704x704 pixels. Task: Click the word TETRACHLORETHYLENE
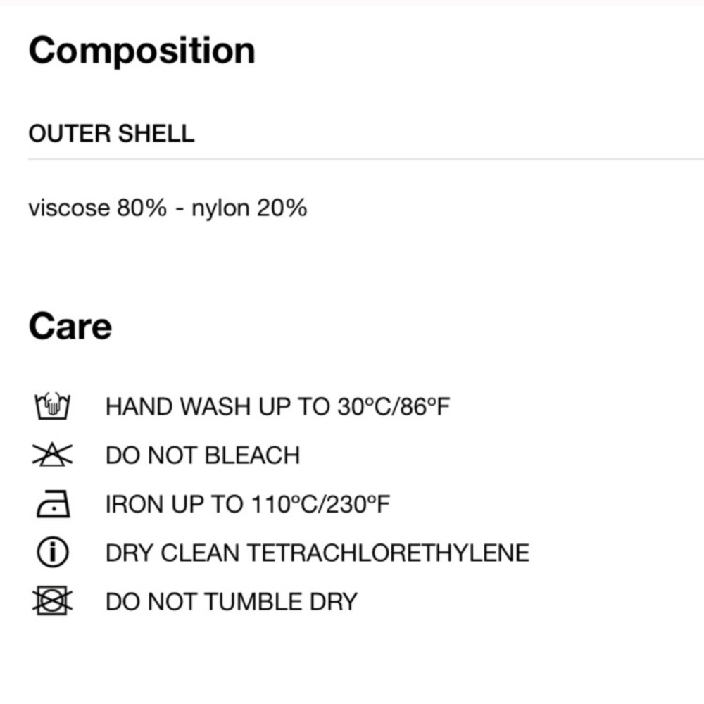click(x=389, y=553)
